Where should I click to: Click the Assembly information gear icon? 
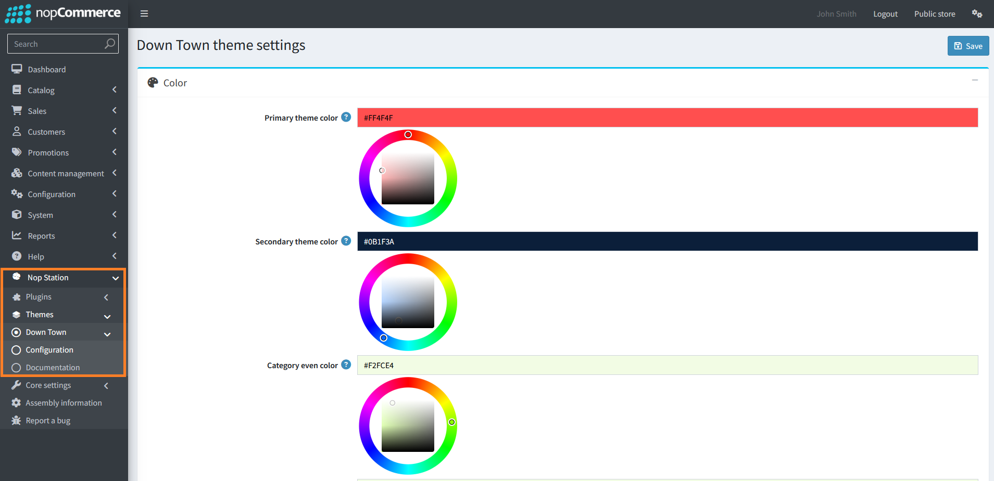pyautogui.click(x=16, y=403)
